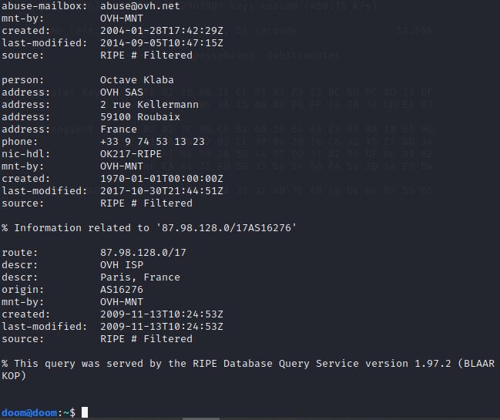Click the doom@doom shell prompt text
The width and height of the screenshot is (500, 420).
click(29, 412)
